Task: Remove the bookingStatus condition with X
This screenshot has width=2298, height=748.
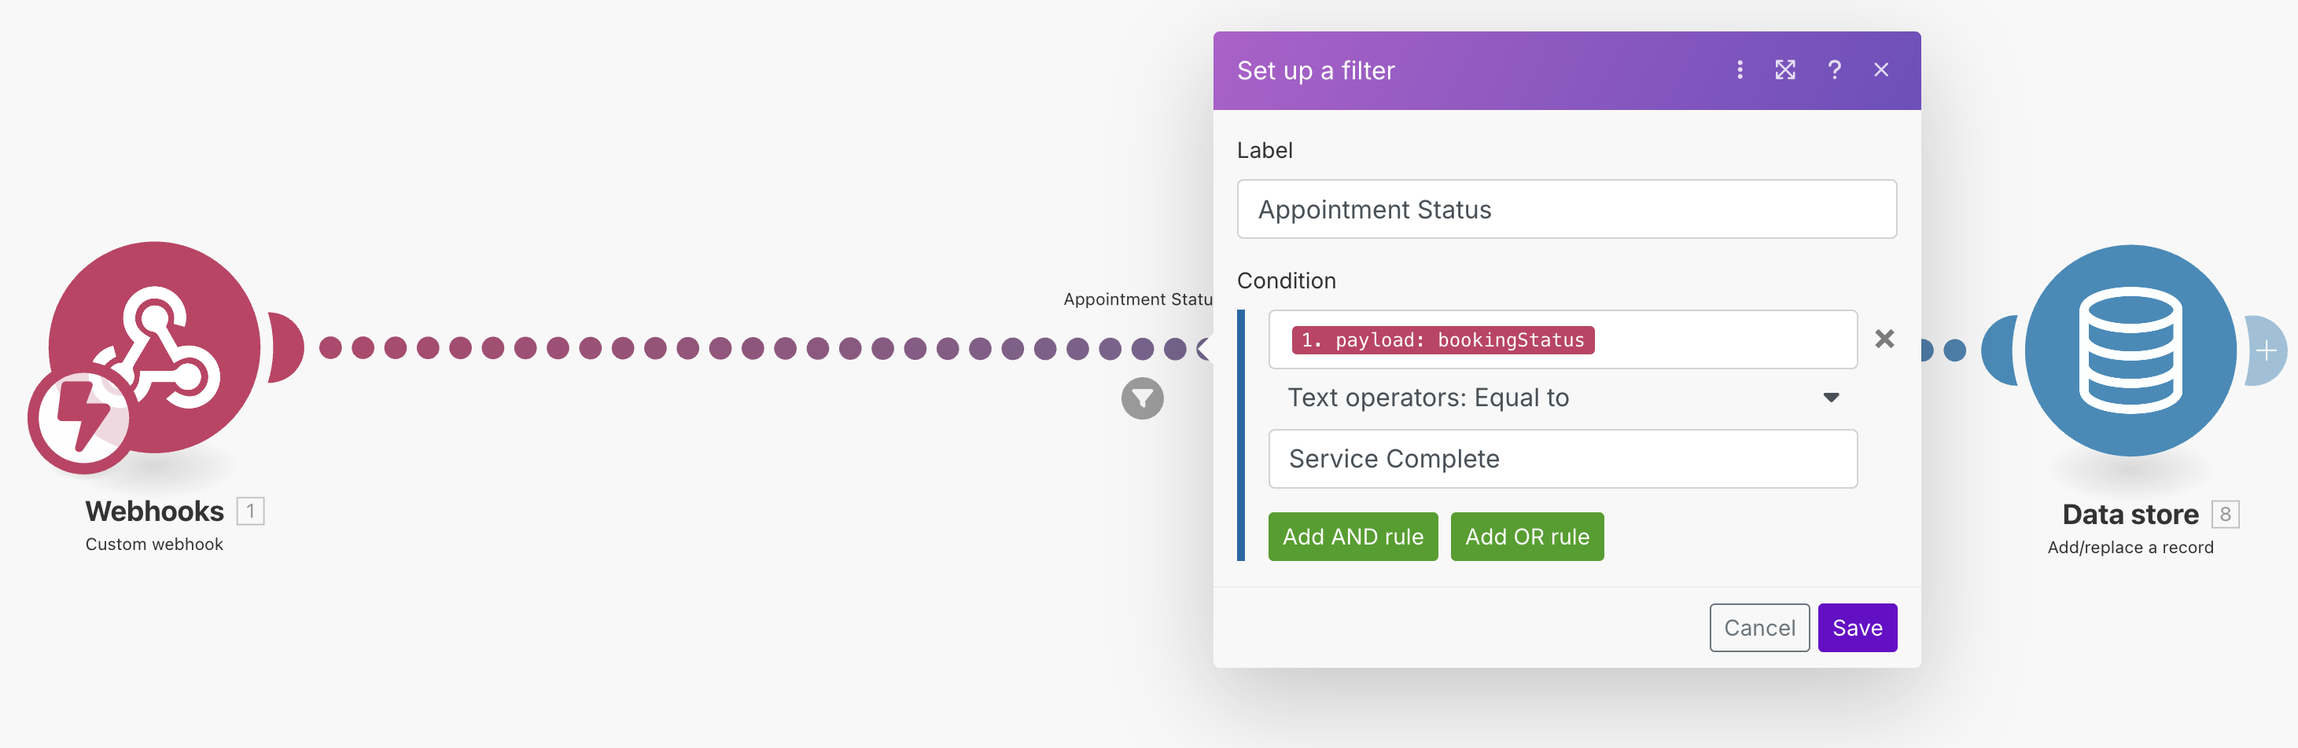Action: tap(1884, 339)
